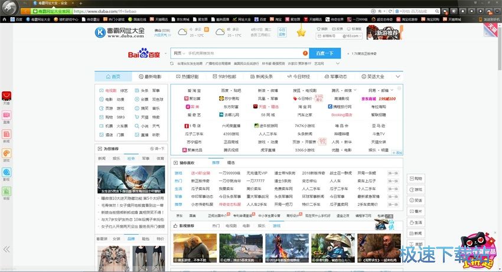Click the Liebao browser leopard logo
The height and width of the screenshot is (272, 502).
(9, 7)
